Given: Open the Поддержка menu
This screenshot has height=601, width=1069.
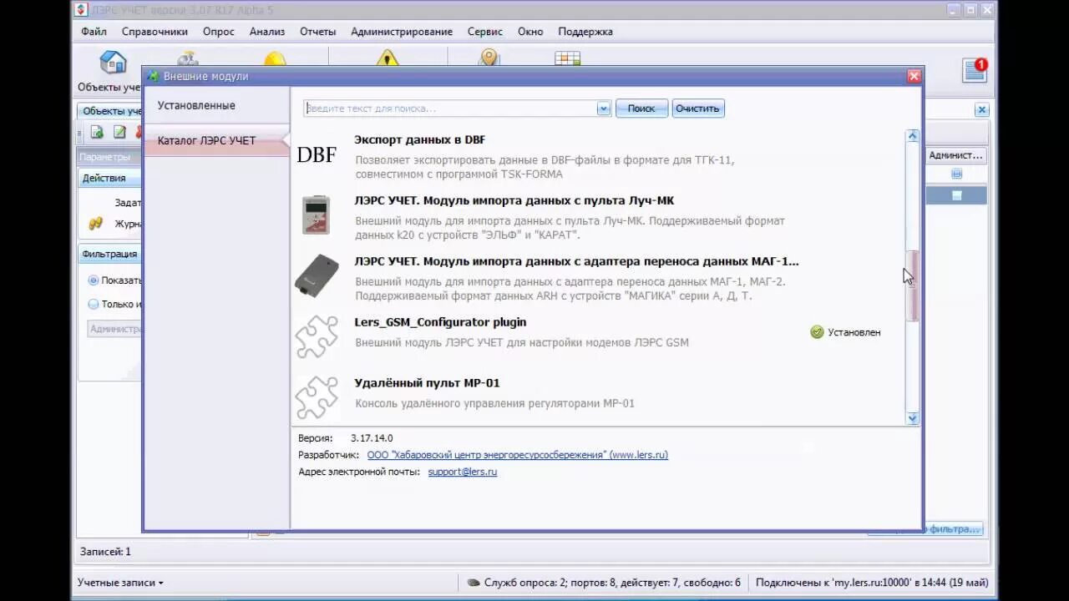Looking at the screenshot, I should 585,32.
